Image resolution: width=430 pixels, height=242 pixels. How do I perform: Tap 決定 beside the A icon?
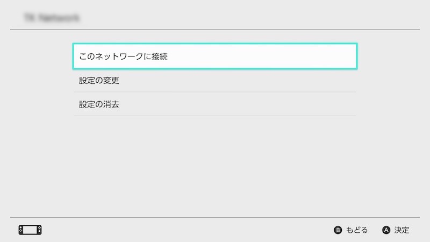point(402,230)
